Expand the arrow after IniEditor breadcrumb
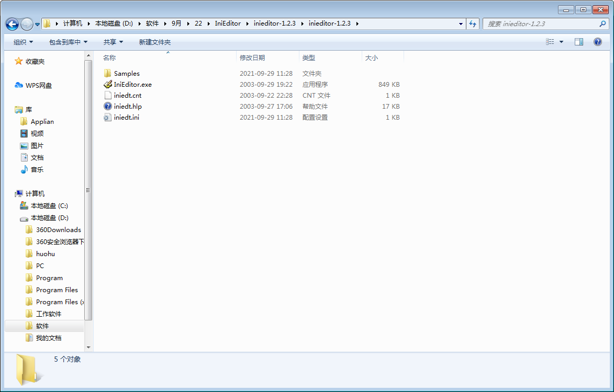Image resolution: width=614 pixels, height=392 pixels. click(x=248, y=24)
